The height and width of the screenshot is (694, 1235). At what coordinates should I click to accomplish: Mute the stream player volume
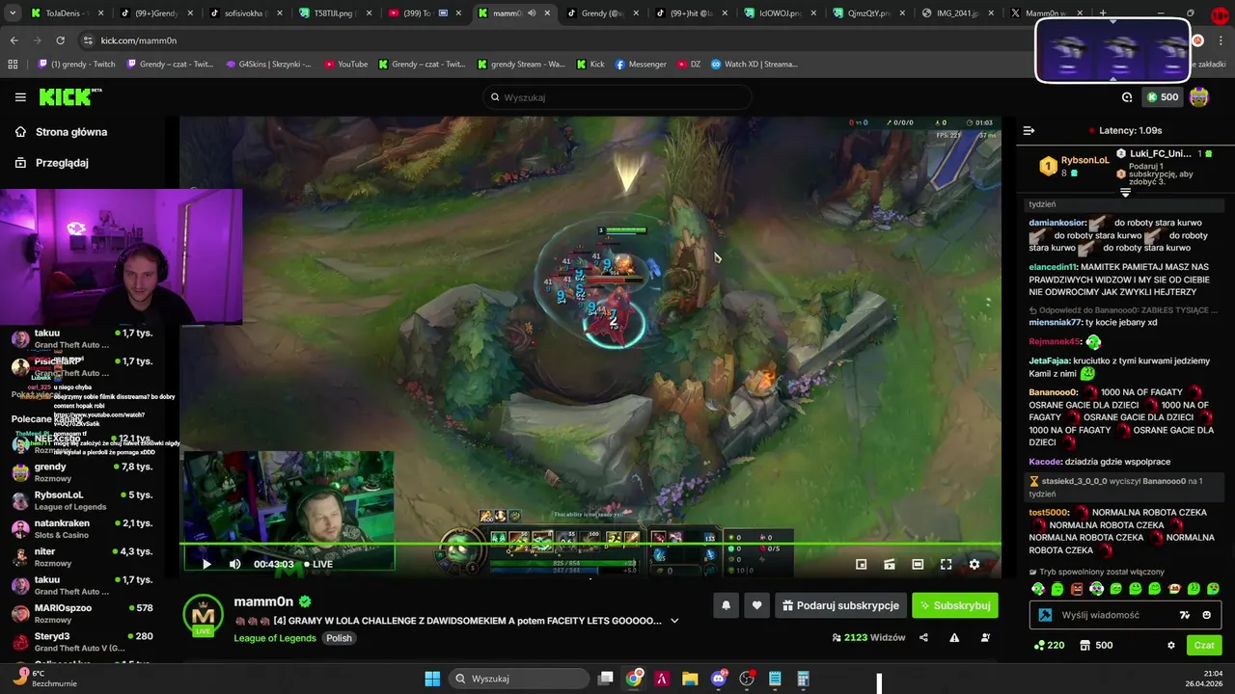click(235, 564)
